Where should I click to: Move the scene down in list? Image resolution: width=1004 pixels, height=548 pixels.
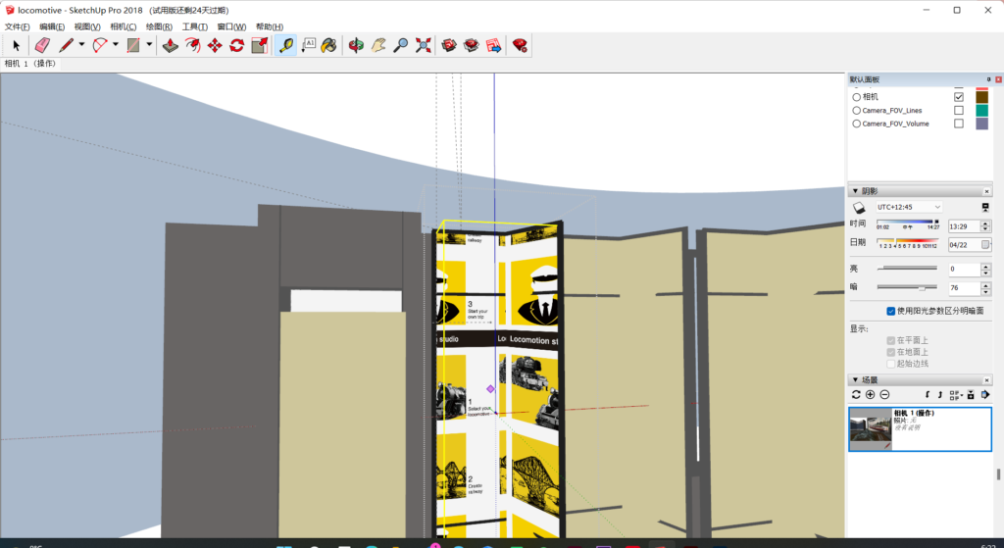point(928,395)
